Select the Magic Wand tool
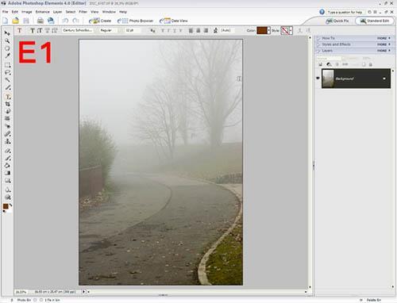Screen dimensions: 397x303 7,80
